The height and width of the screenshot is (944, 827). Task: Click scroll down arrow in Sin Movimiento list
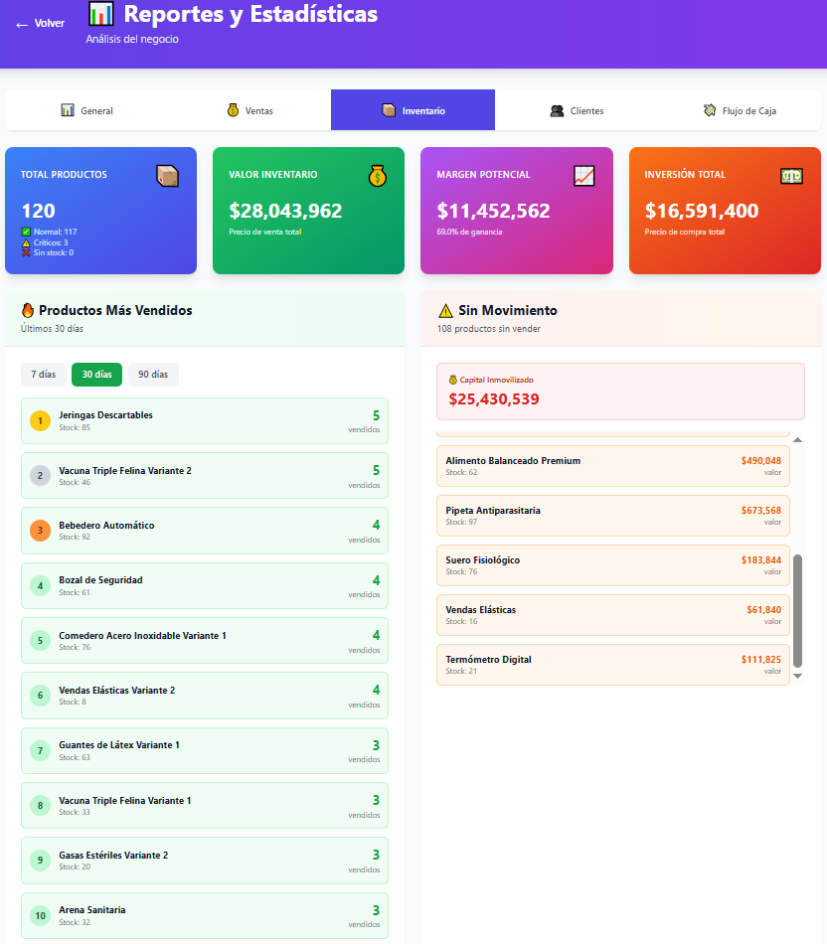797,676
